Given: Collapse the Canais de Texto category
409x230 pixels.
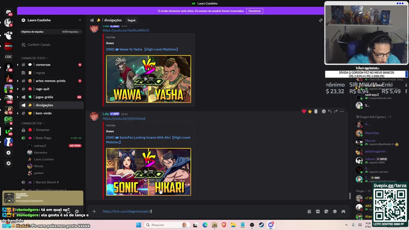Looking at the screenshot, I should pyautogui.click(x=35, y=58).
